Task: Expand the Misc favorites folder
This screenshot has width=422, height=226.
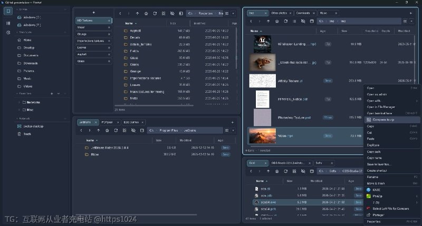Action: point(19,110)
